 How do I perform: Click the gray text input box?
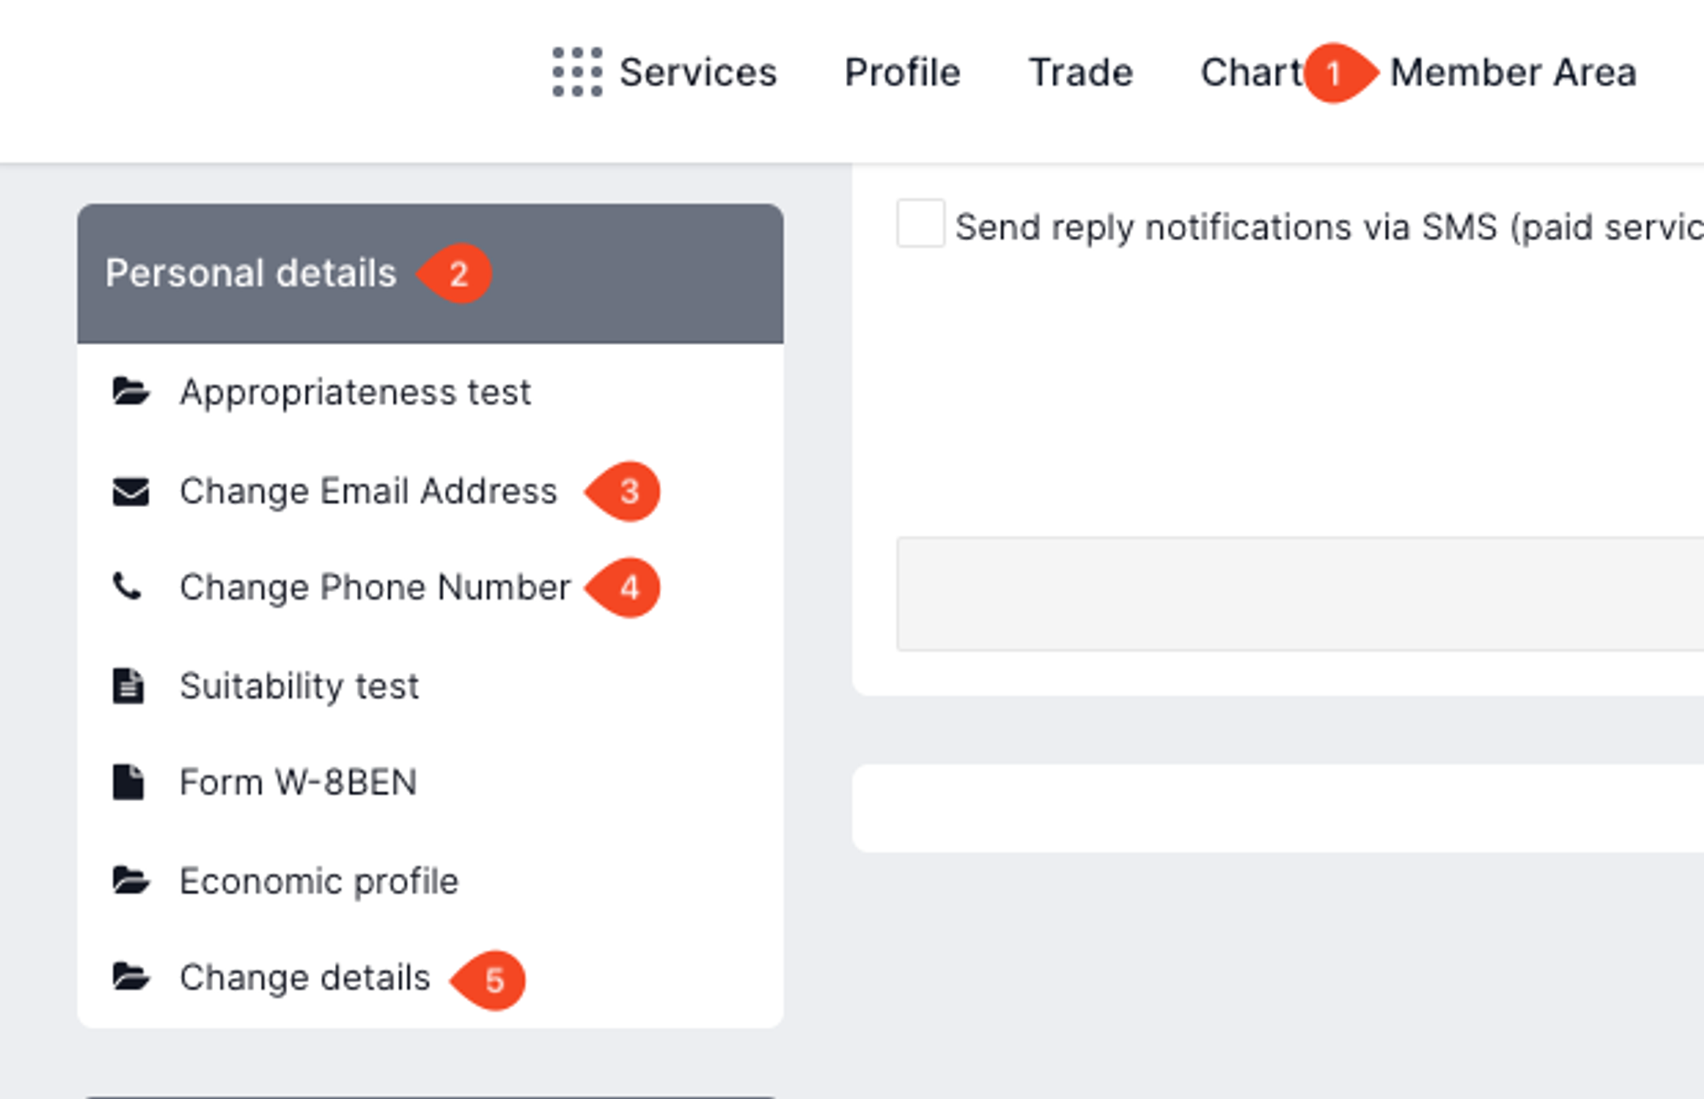[x=1299, y=594]
